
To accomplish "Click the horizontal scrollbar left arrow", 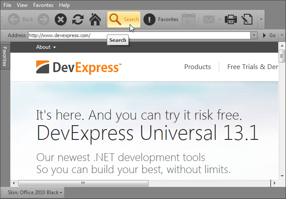I will pos(14,183).
